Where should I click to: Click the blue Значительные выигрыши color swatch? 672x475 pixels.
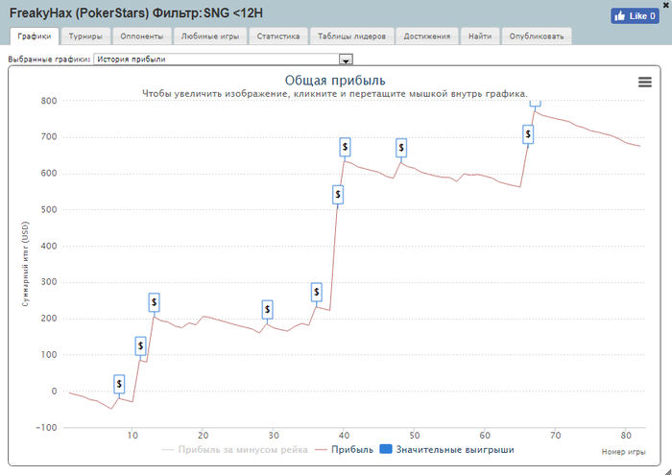tap(386, 450)
